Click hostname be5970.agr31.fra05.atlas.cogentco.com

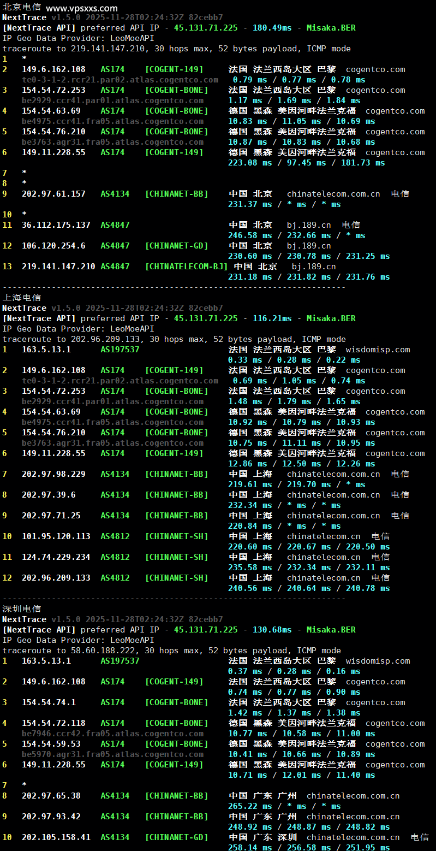[112, 754]
